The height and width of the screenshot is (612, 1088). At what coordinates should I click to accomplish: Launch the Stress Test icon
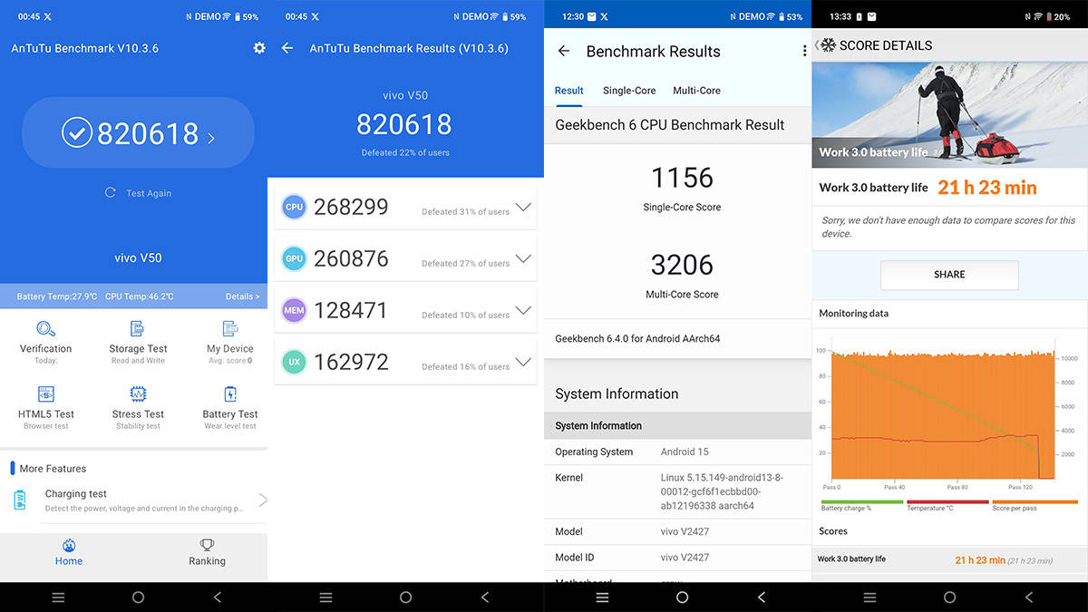click(x=138, y=393)
